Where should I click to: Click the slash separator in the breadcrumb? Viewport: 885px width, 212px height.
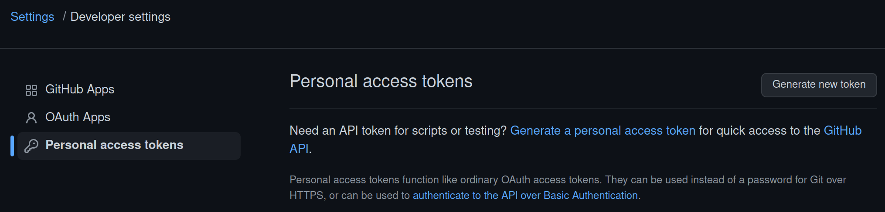pyautogui.click(x=64, y=17)
